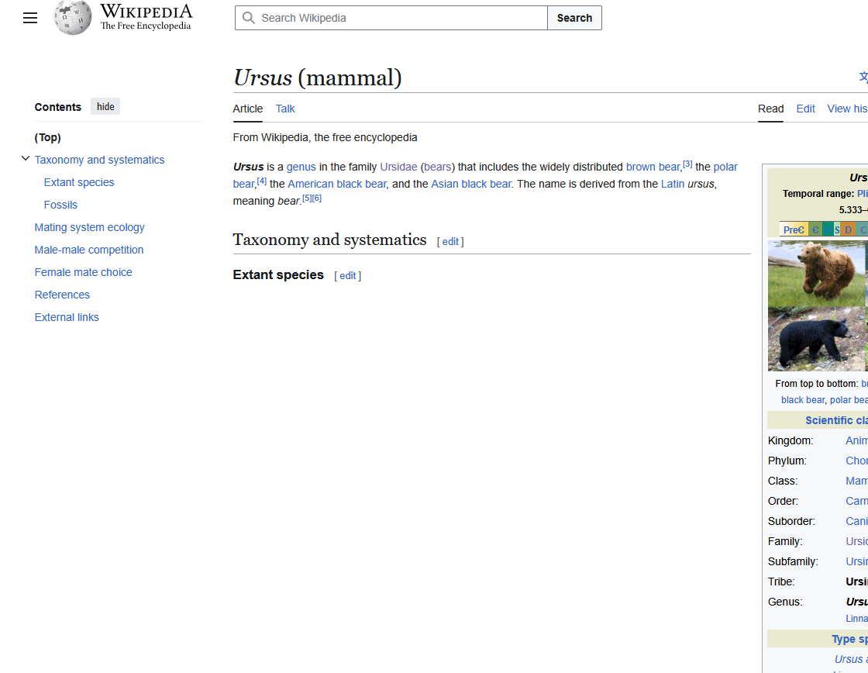The image size is (868, 673).
Task: Click the magnifying glass search icon
Action: click(x=249, y=18)
